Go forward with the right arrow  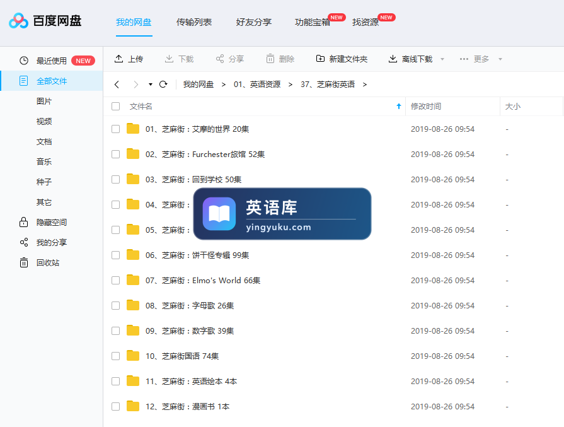[x=135, y=85]
